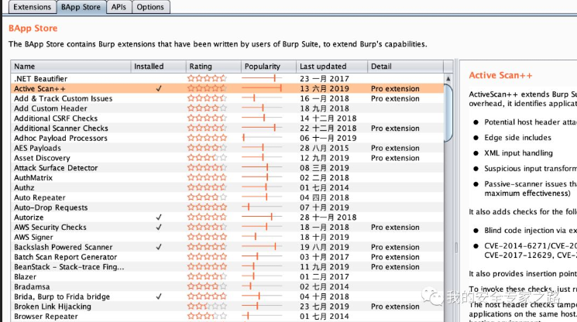Click the star rating of Blazer
577x322 pixels.
pos(207,276)
